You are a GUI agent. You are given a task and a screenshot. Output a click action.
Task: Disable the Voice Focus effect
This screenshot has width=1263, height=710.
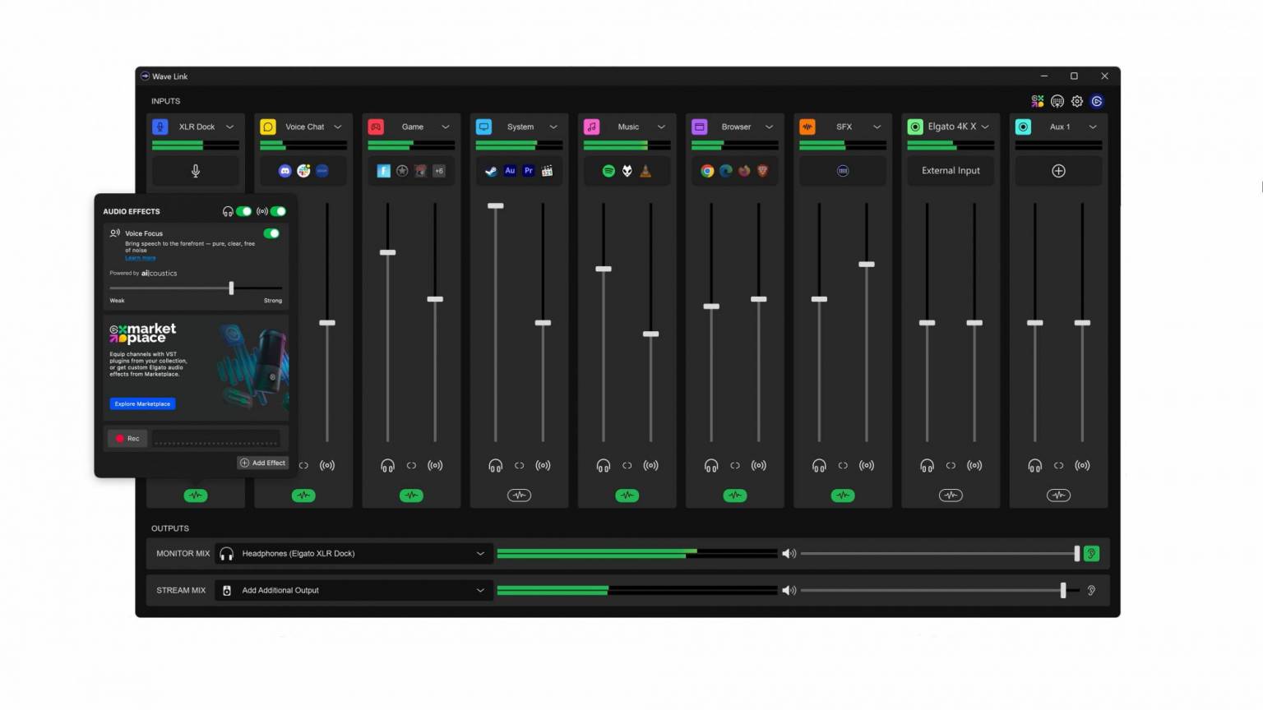click(271, 233)
